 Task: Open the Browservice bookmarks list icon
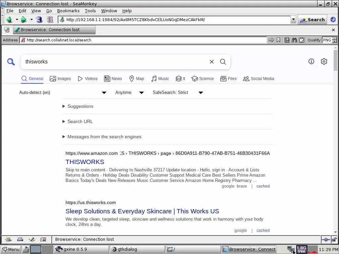[x=287, y=40]
